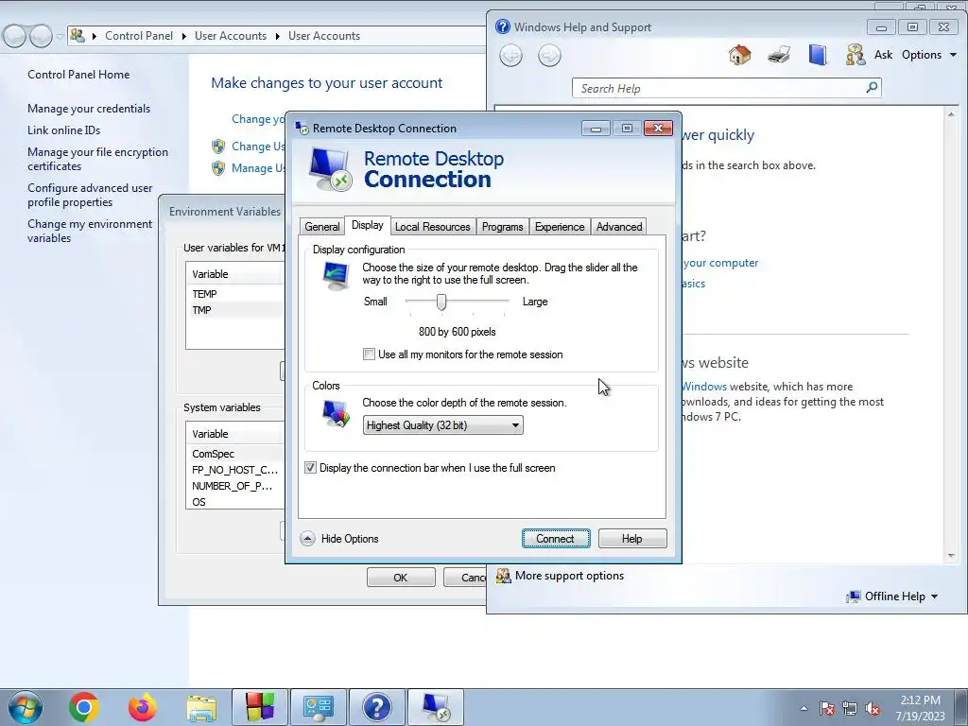The image size is (968, 726).
Task: Click the muted volume tray icon
Action: click(x=873, y=708)
